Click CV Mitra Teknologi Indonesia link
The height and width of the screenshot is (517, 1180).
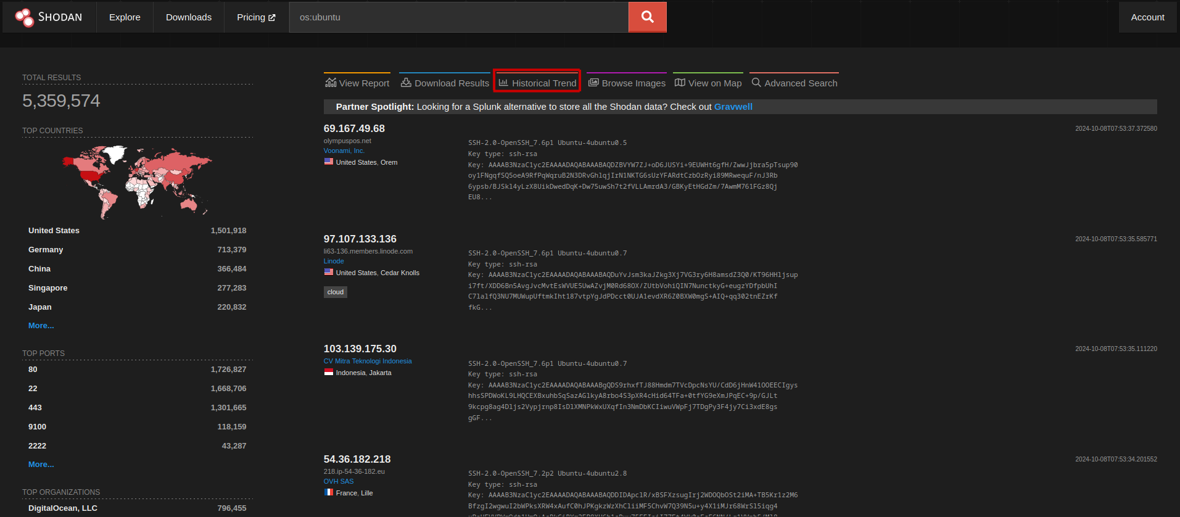click(x=368, y=361)
